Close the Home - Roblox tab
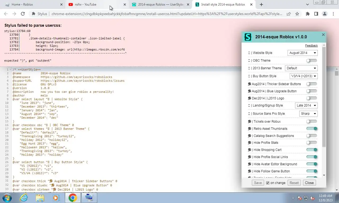Viewport: 339px width, 203px height. pos(61,4)
